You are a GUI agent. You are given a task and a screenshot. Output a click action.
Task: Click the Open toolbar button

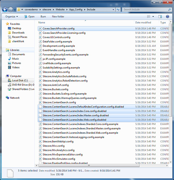(x=29, y=16)
